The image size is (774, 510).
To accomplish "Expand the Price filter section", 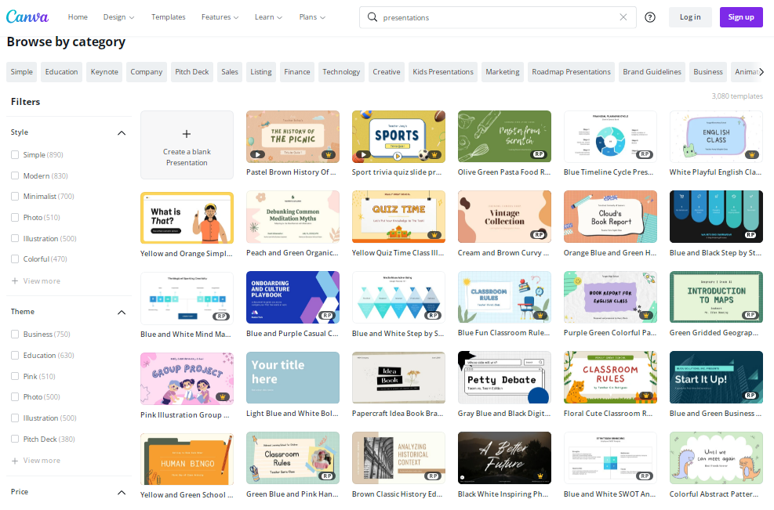I will tap(122, 492).
